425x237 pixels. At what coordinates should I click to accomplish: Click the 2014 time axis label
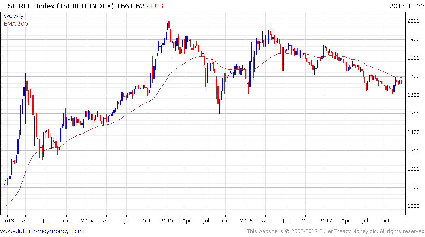[x=87, y=220]
